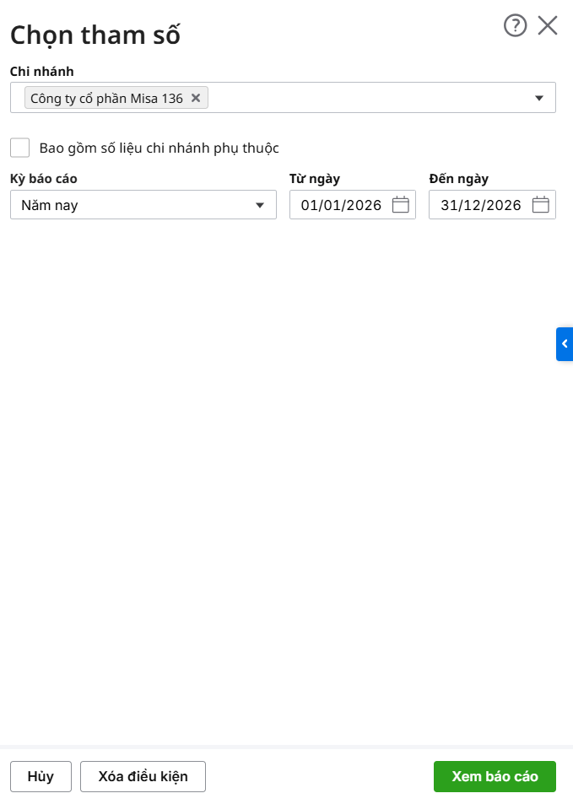Expand the Chi nhánh dropdown arrow

pyautogui.click(x=539, y=98)
